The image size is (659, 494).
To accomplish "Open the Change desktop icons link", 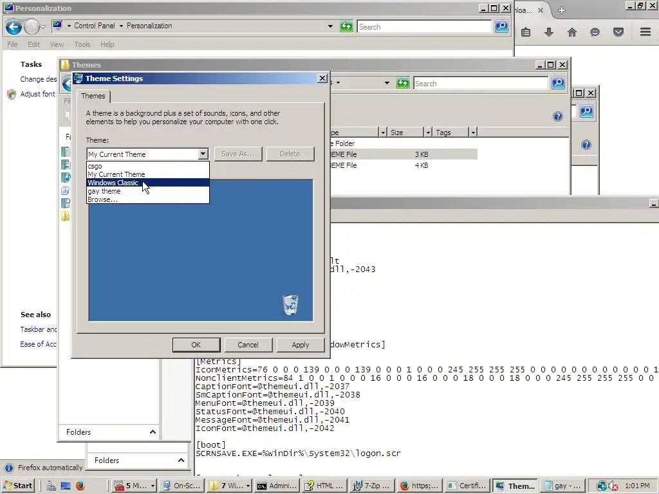I will coord(38,79).
